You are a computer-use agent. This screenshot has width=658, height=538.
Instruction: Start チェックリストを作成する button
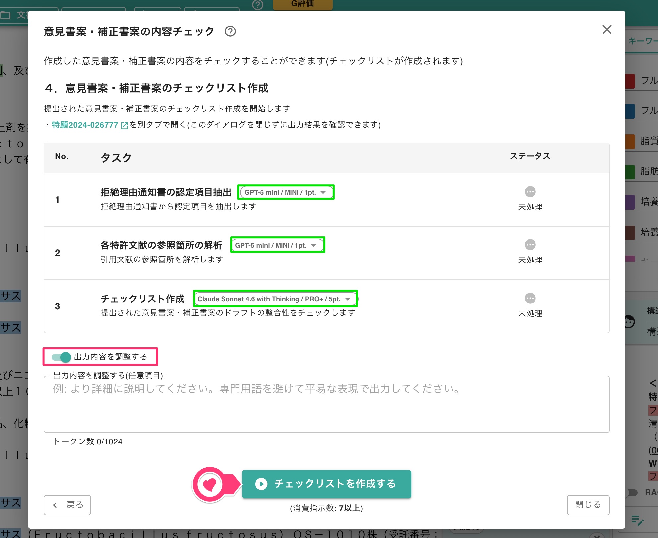pyautogui.click(x=326, y=484)
